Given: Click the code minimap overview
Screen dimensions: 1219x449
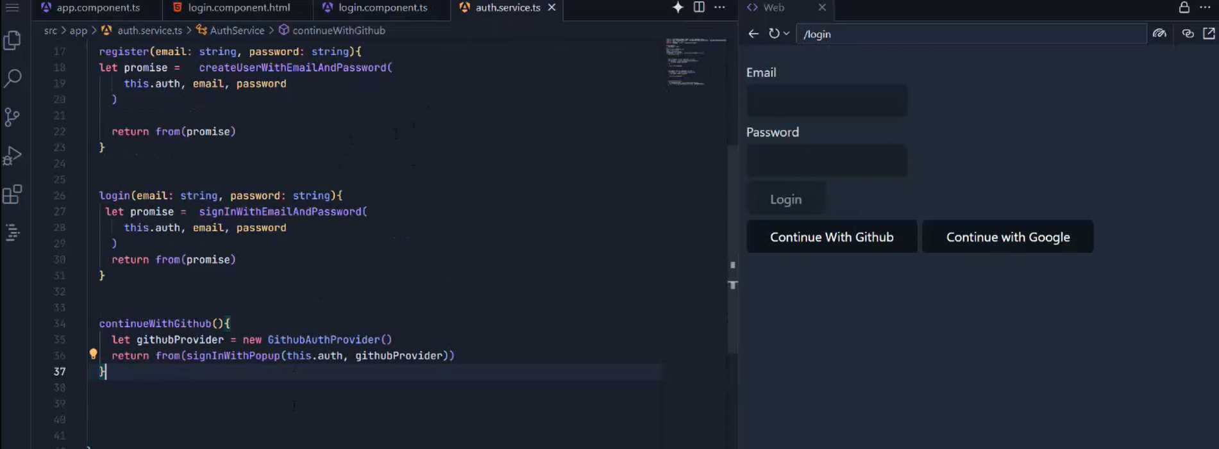Looking at the screenshot, I should pyautogui.click(x=696, y=62).
